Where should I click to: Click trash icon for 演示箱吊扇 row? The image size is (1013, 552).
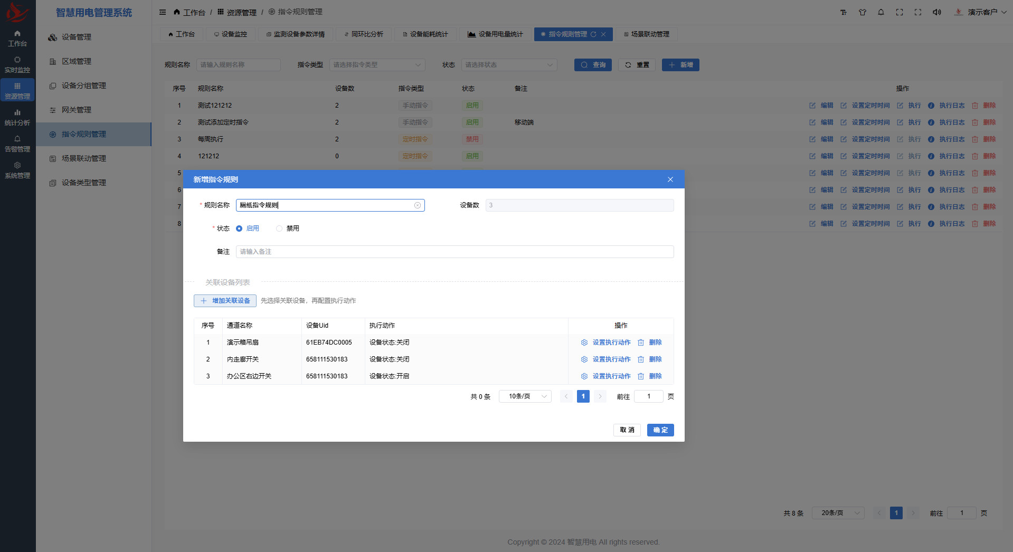[641, 342]
